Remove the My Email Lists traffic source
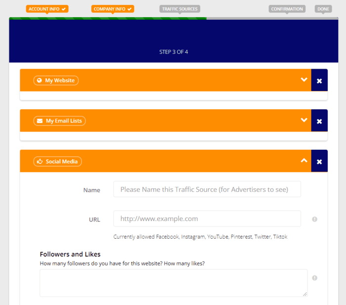Screen dimensions: 346x305 point(319,121)
